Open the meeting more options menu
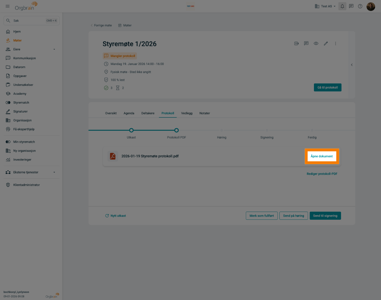The height and width of the screenshot is (300, 381). click(x=335, y=44)
